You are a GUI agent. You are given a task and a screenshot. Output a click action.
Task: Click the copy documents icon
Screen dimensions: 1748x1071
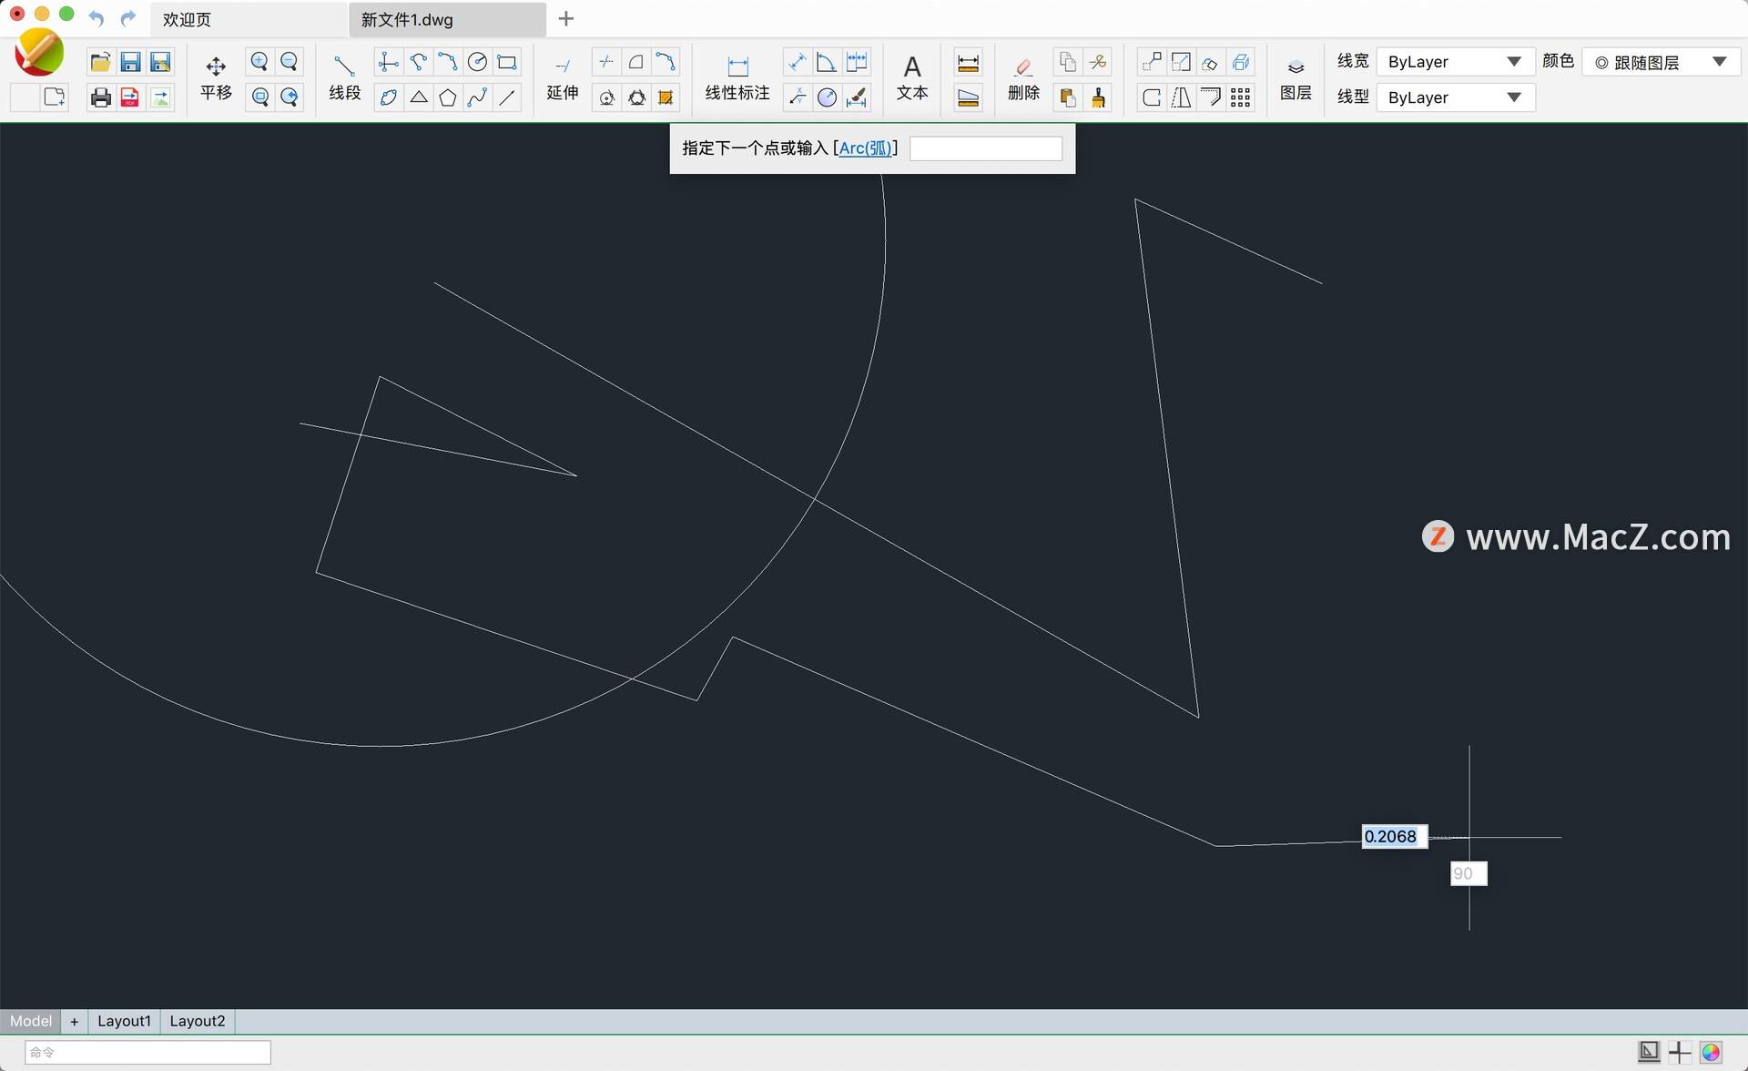pos(1068,62)
